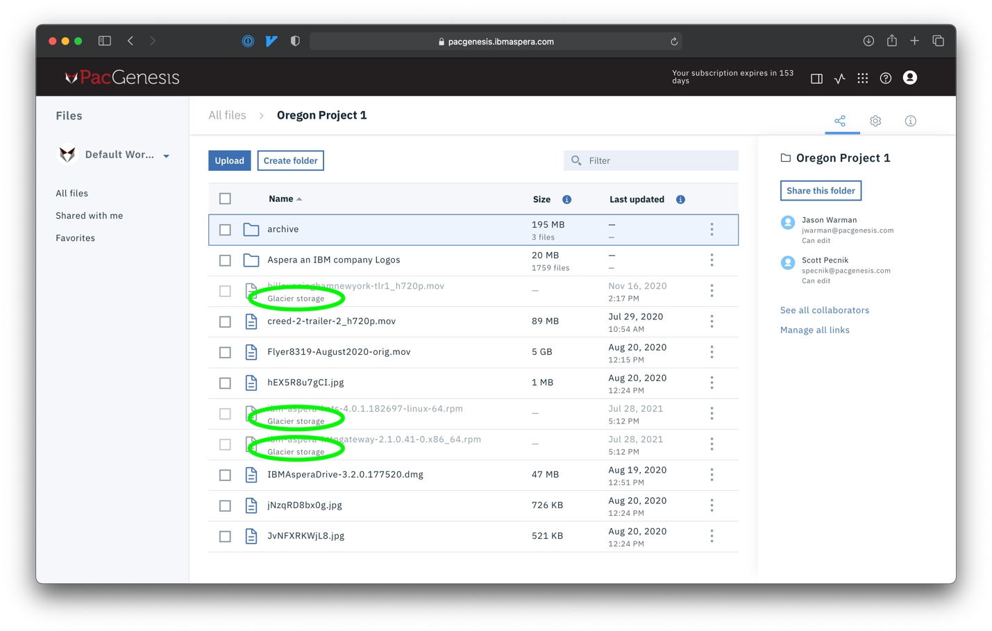Click the file icon for creed-2-trailer-2_h720p.mov
Viewport: 992px width, 631px height.
[251, 321]
